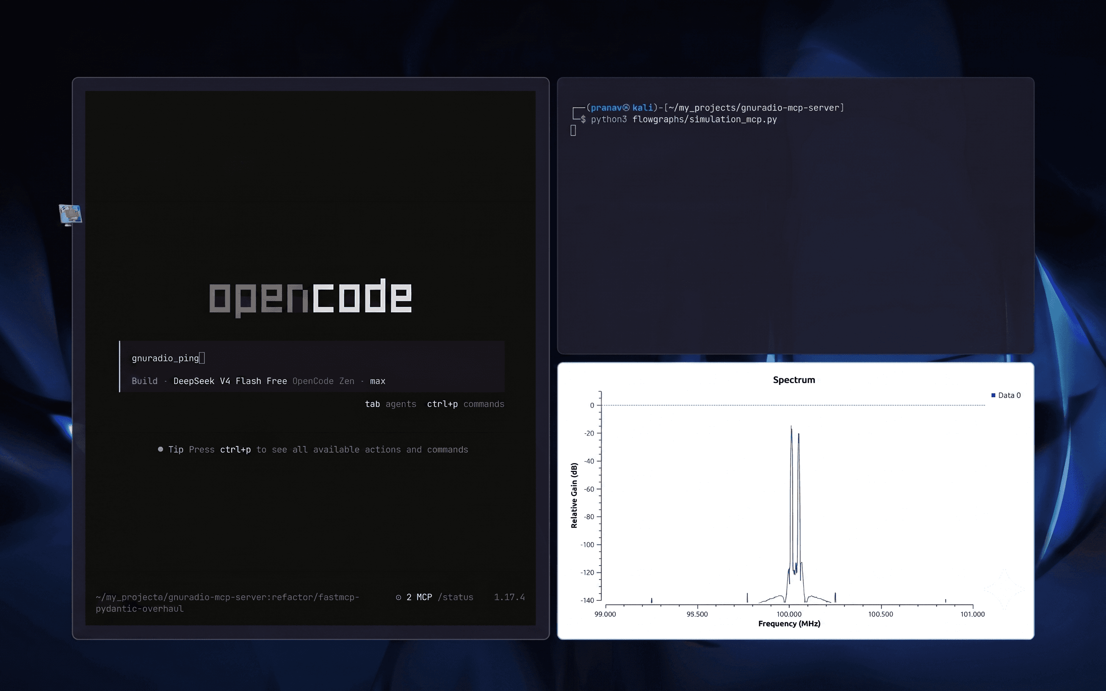
Task: Click the Relative Gain (dB) axis label
Action: (574, 495)
